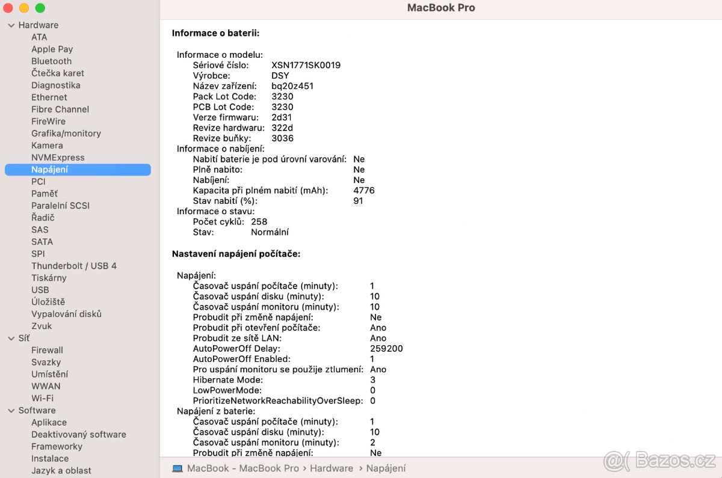The image size is (722, 478).
Task: Open Aplikace under Software
Action: [x=49, y=423]
